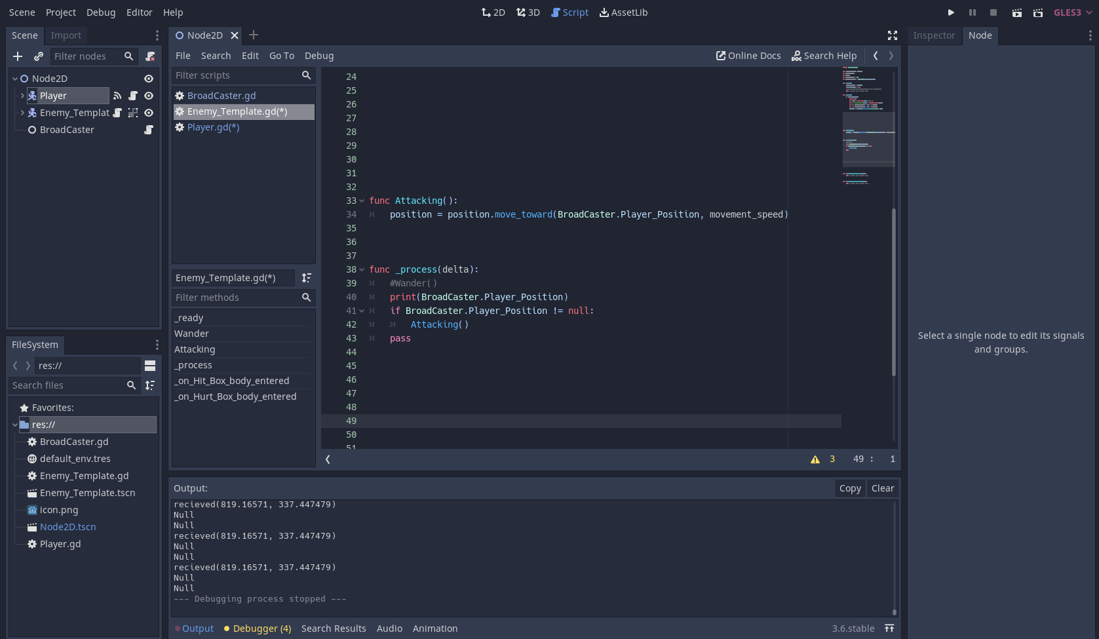The height and width of the screenshot is (639, 1099).
Task: Fold func _process at line 38
Action: click(x=362, y=270)
